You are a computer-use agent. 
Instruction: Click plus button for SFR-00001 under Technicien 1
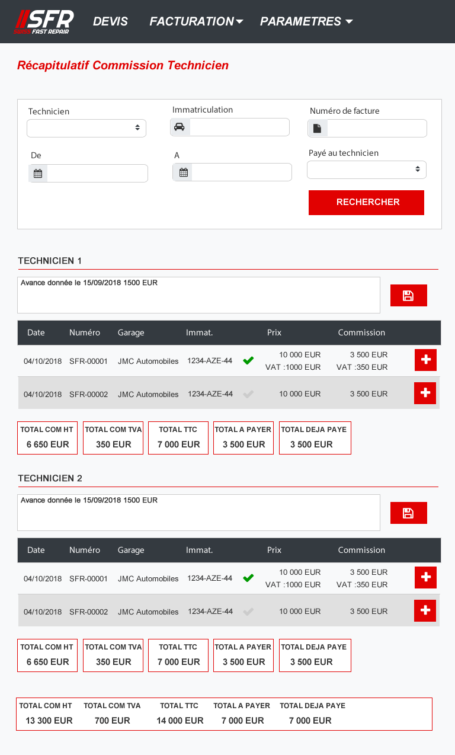click(425, 360)
